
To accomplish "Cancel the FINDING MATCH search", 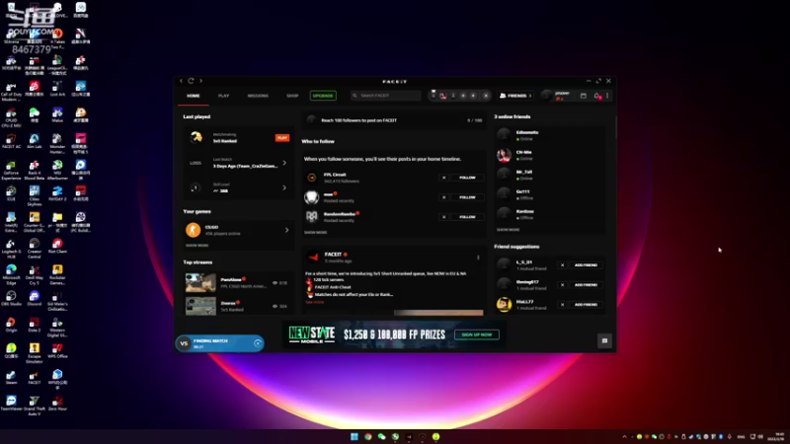I will coord(258,343).
